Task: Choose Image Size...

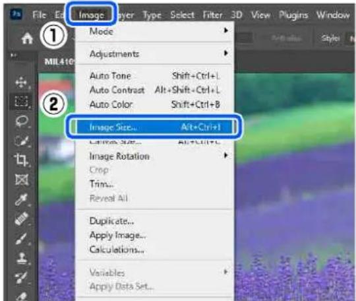Action: click(x=154, y=127)
